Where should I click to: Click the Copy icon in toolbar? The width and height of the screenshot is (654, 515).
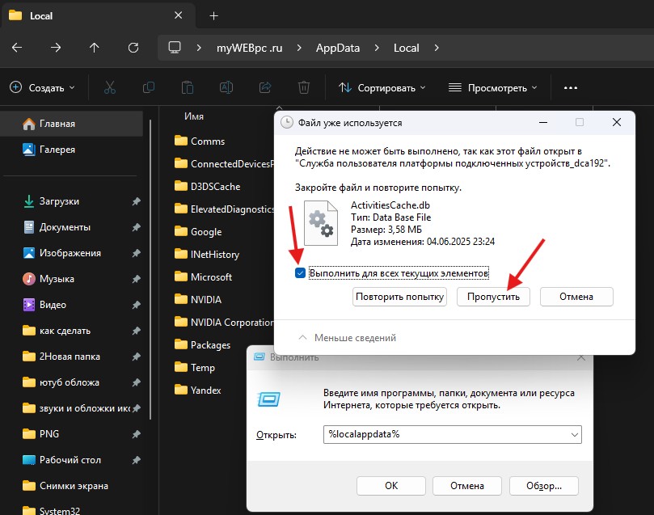click(x=149, y=87)
